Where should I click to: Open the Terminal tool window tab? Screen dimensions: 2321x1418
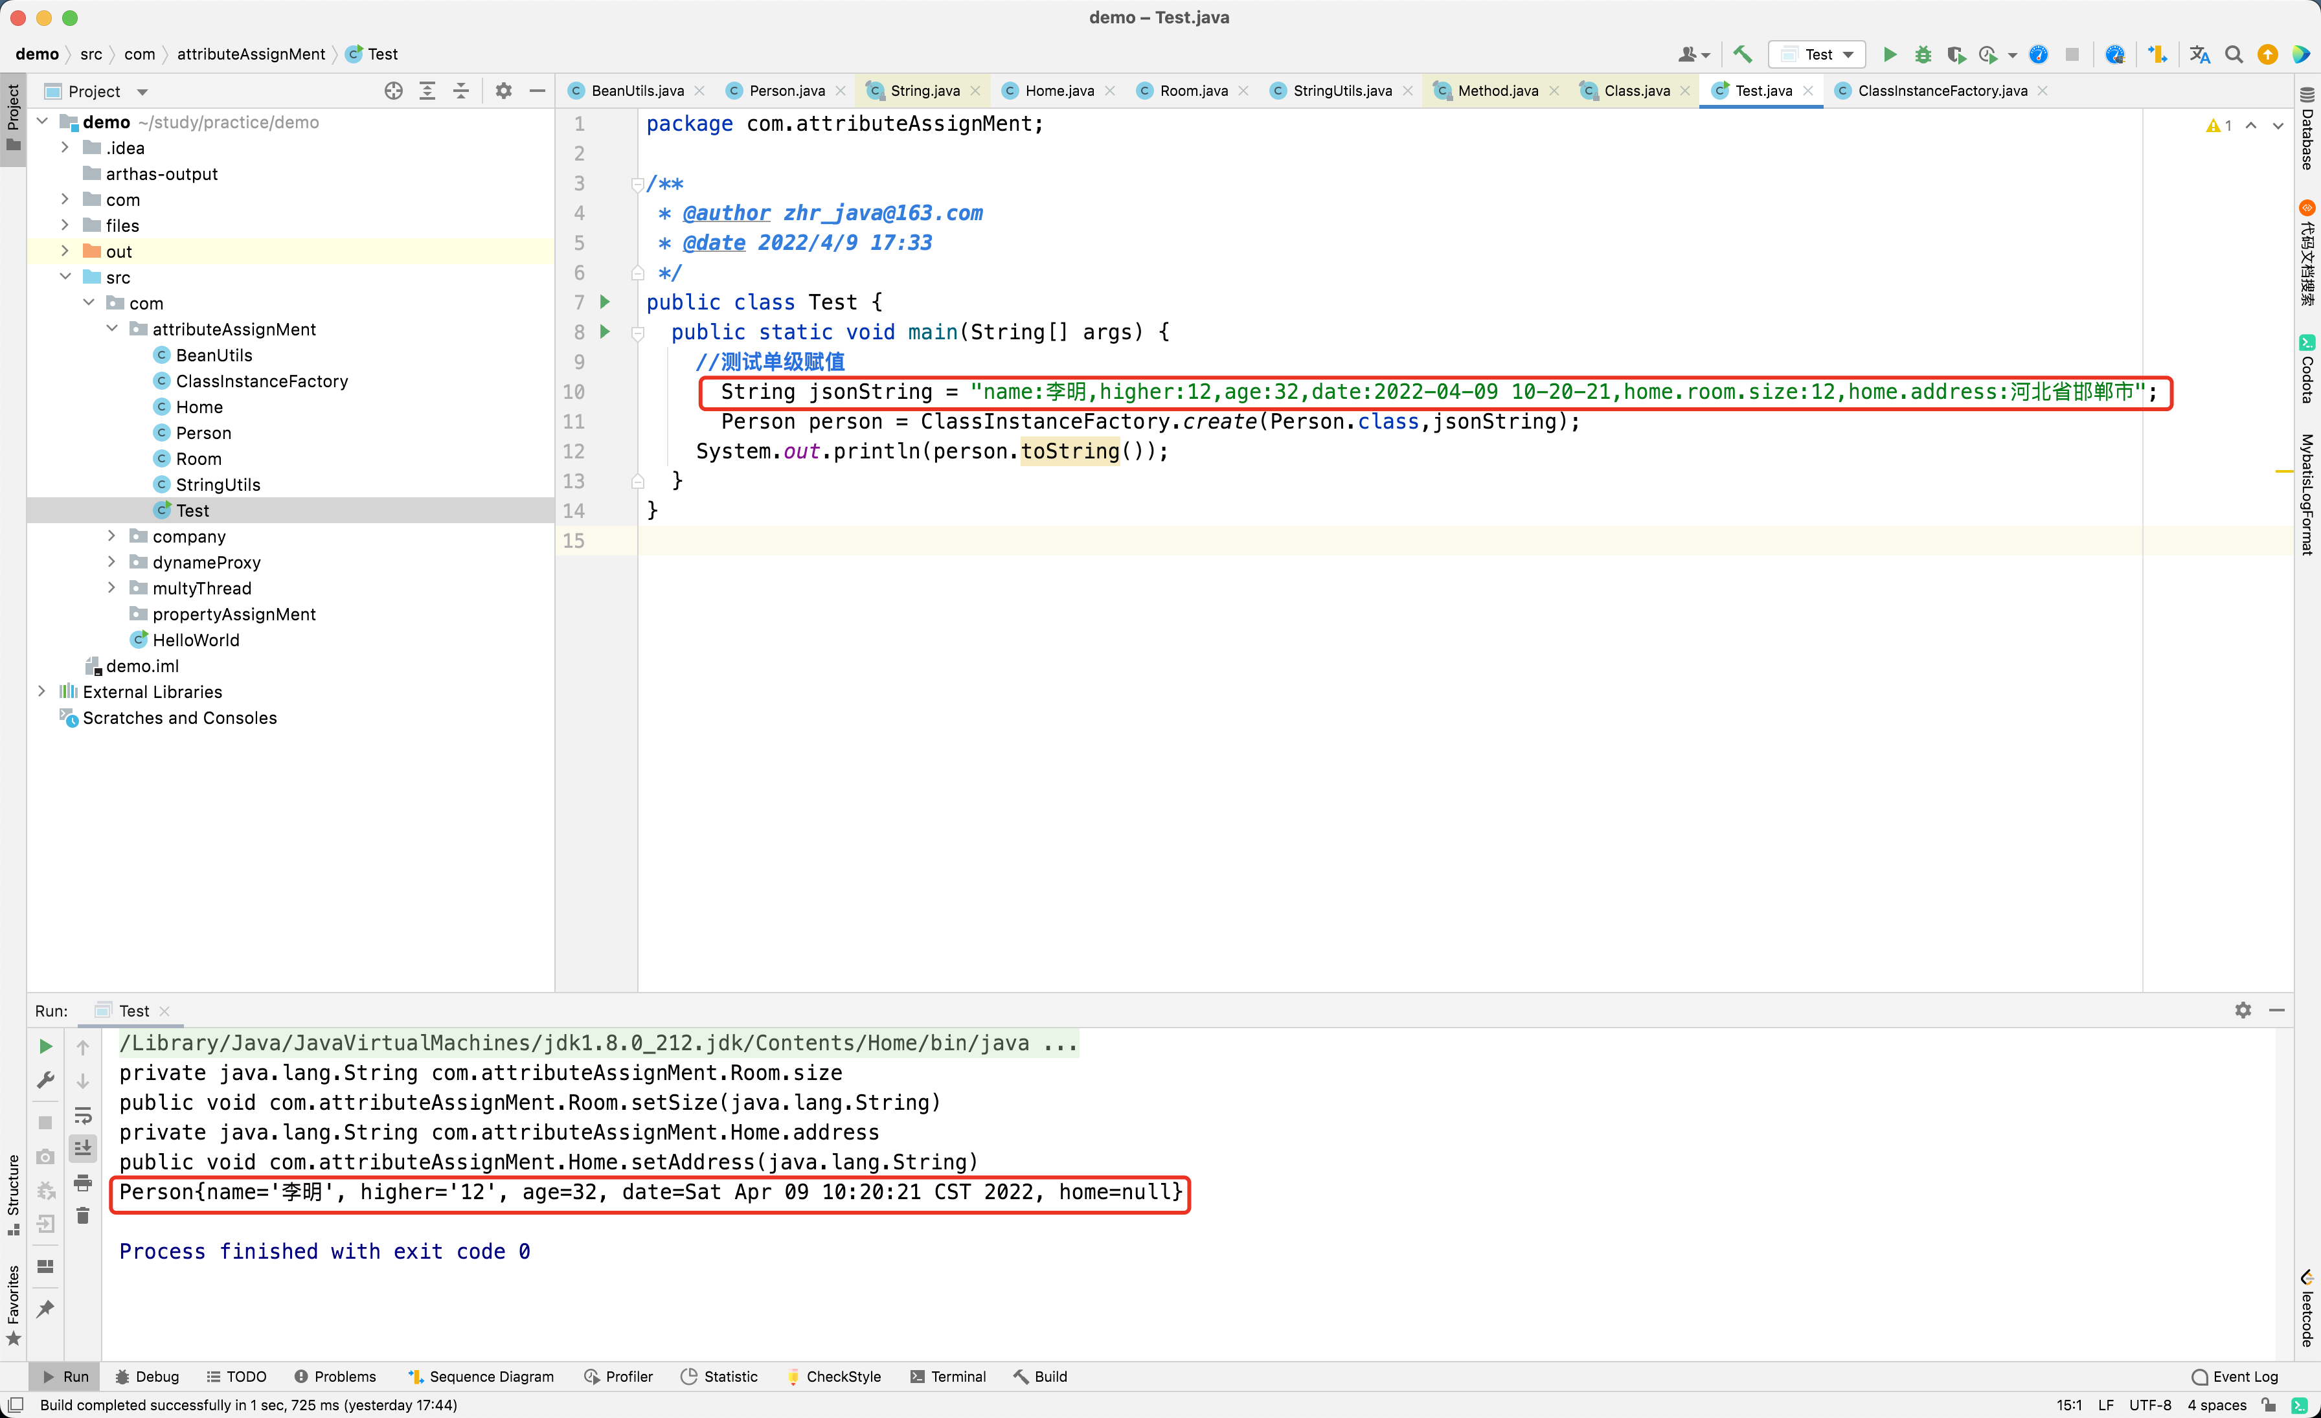949,1376
